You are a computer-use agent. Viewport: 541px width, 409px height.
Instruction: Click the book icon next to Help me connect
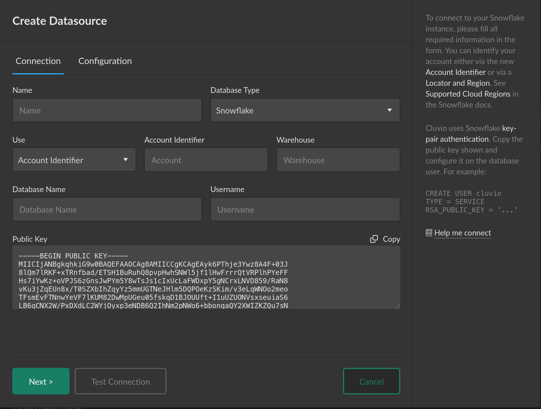tap(429, 233)
